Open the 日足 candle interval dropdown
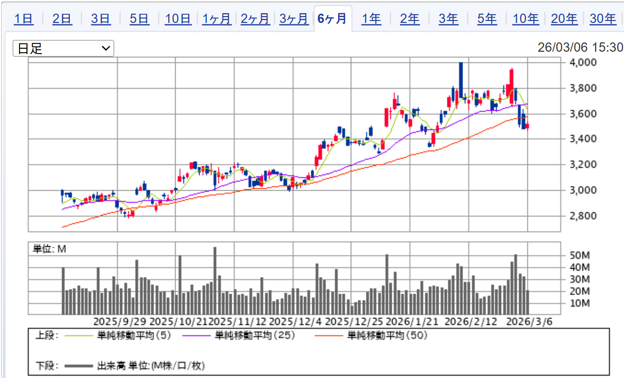 tap(63, 48)
